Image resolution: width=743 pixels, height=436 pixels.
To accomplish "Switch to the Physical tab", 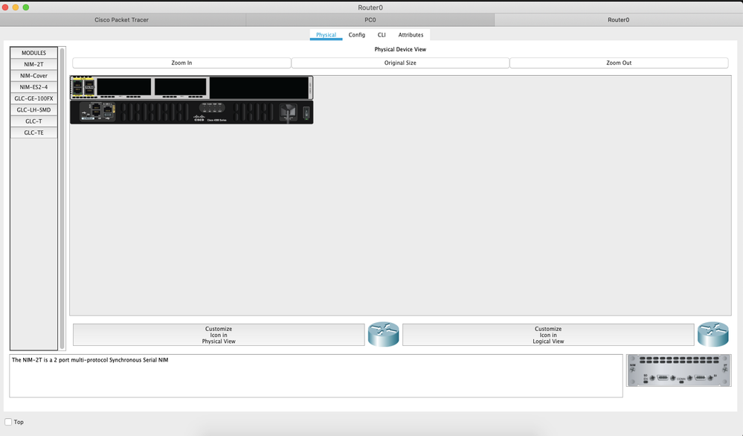I will coord(326,34).
